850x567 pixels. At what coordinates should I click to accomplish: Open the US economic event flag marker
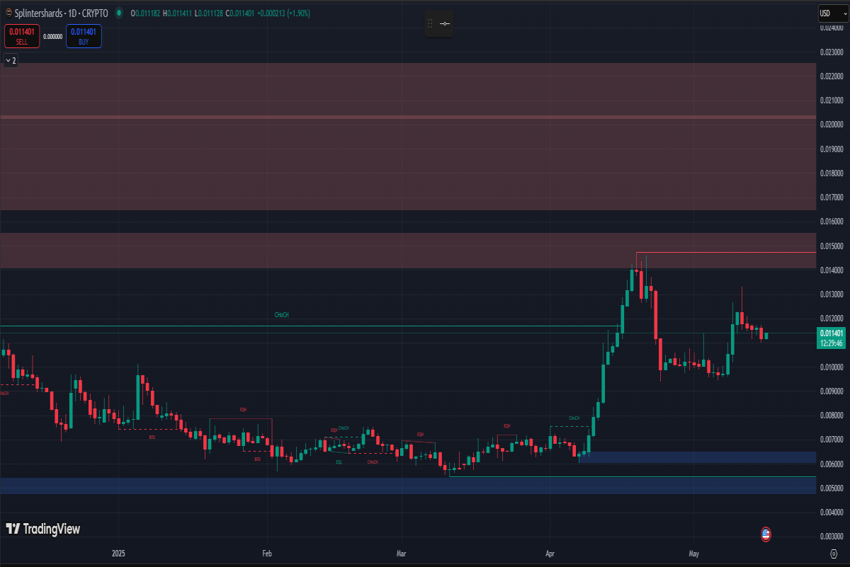click(x=766, y=534)
